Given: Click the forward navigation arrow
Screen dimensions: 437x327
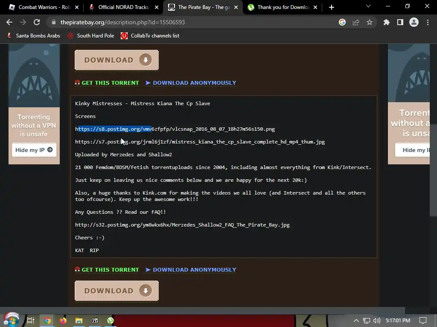Looking at the screenshot, I should (x=23, y=22).
